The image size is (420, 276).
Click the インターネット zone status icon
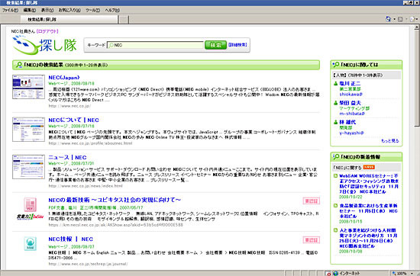(x=336, y=273)
